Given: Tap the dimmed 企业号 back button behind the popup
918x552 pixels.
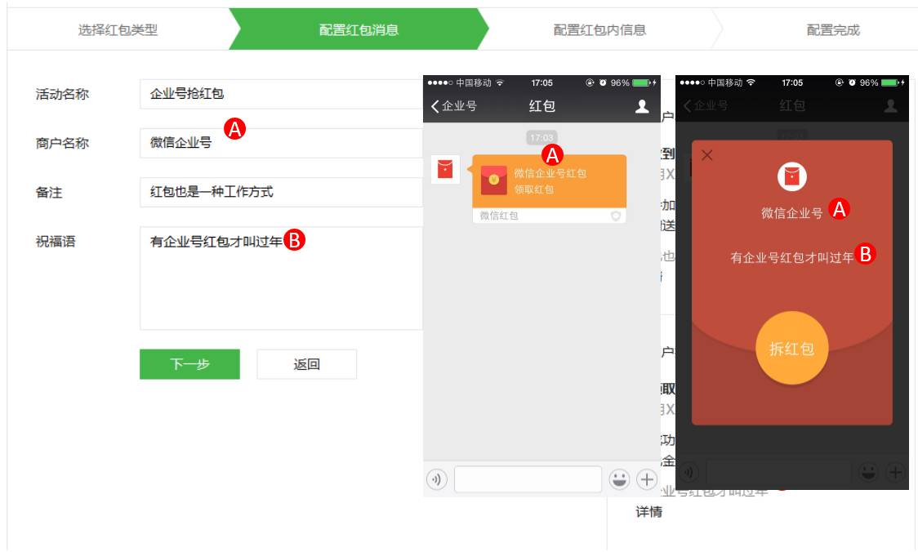Looking at the screenshot, I should pos(706,106).
